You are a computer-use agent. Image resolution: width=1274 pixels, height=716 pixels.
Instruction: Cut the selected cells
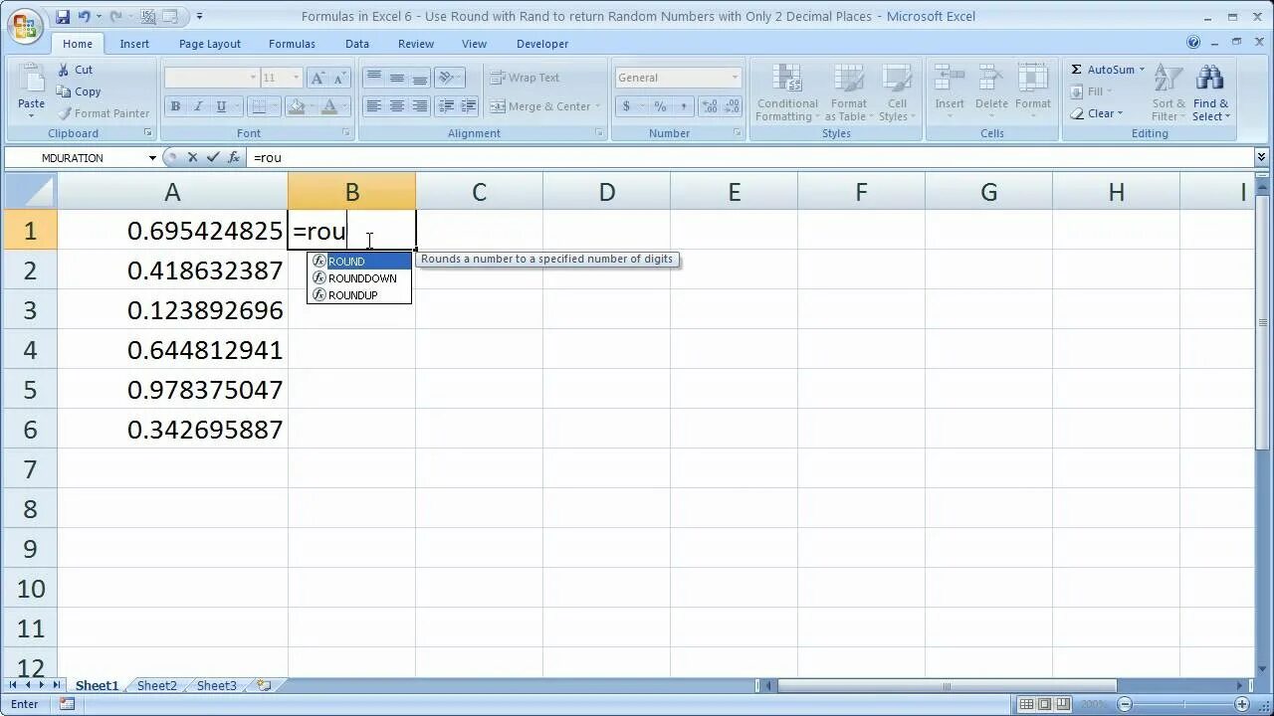click(75, 70)
